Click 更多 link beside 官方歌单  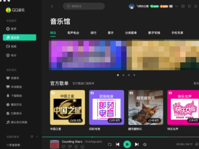click(196, 83)
